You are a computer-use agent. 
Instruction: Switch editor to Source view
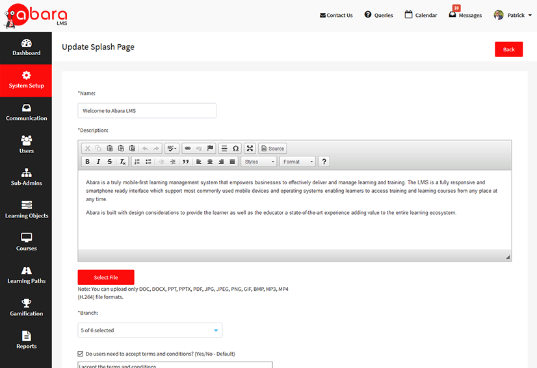(272, 149)
